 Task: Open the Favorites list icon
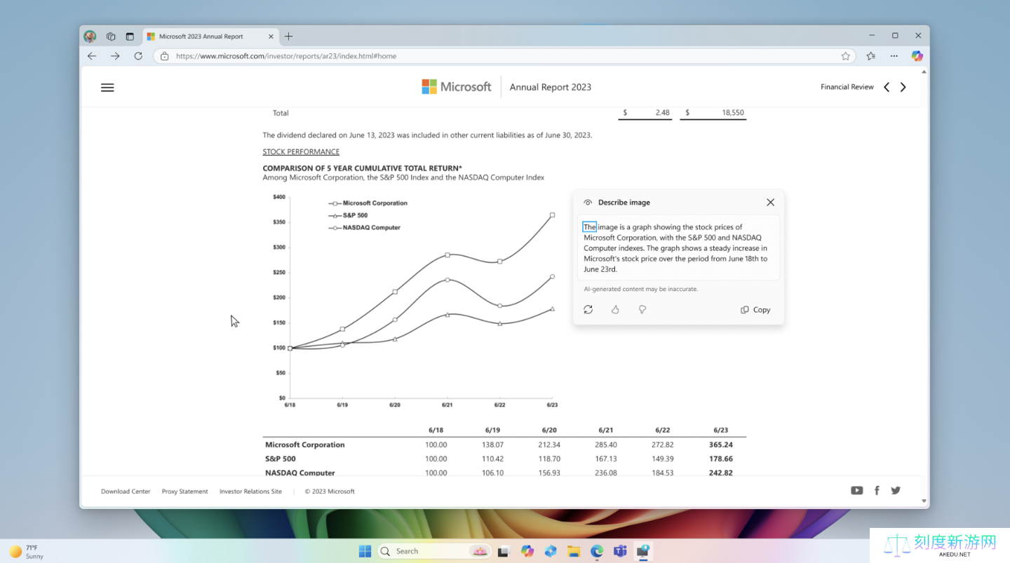pos(871,56)
